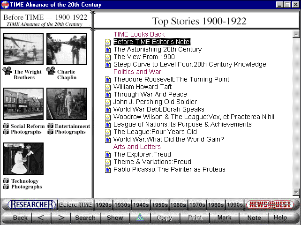Click the document icon next to The View From 1900

[108, 57]
